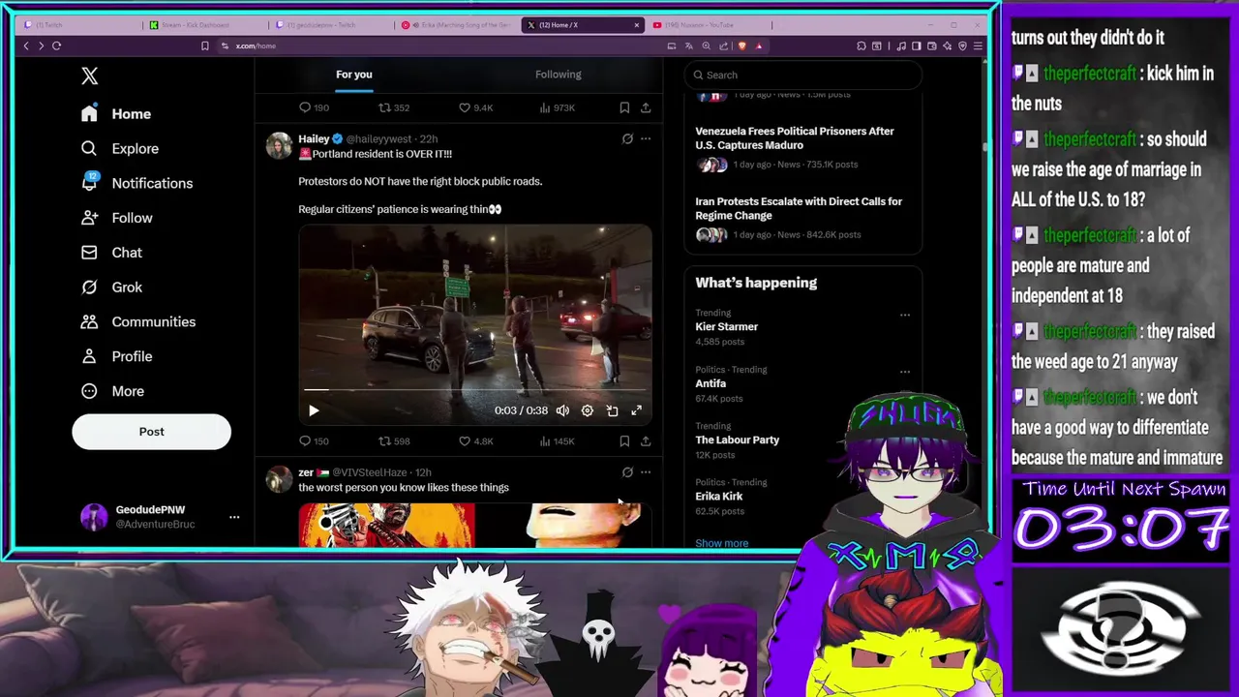This screenshot has height=697, width=1239.
Task: Bookmark the post with 973K views
Action: click(624, 107)
